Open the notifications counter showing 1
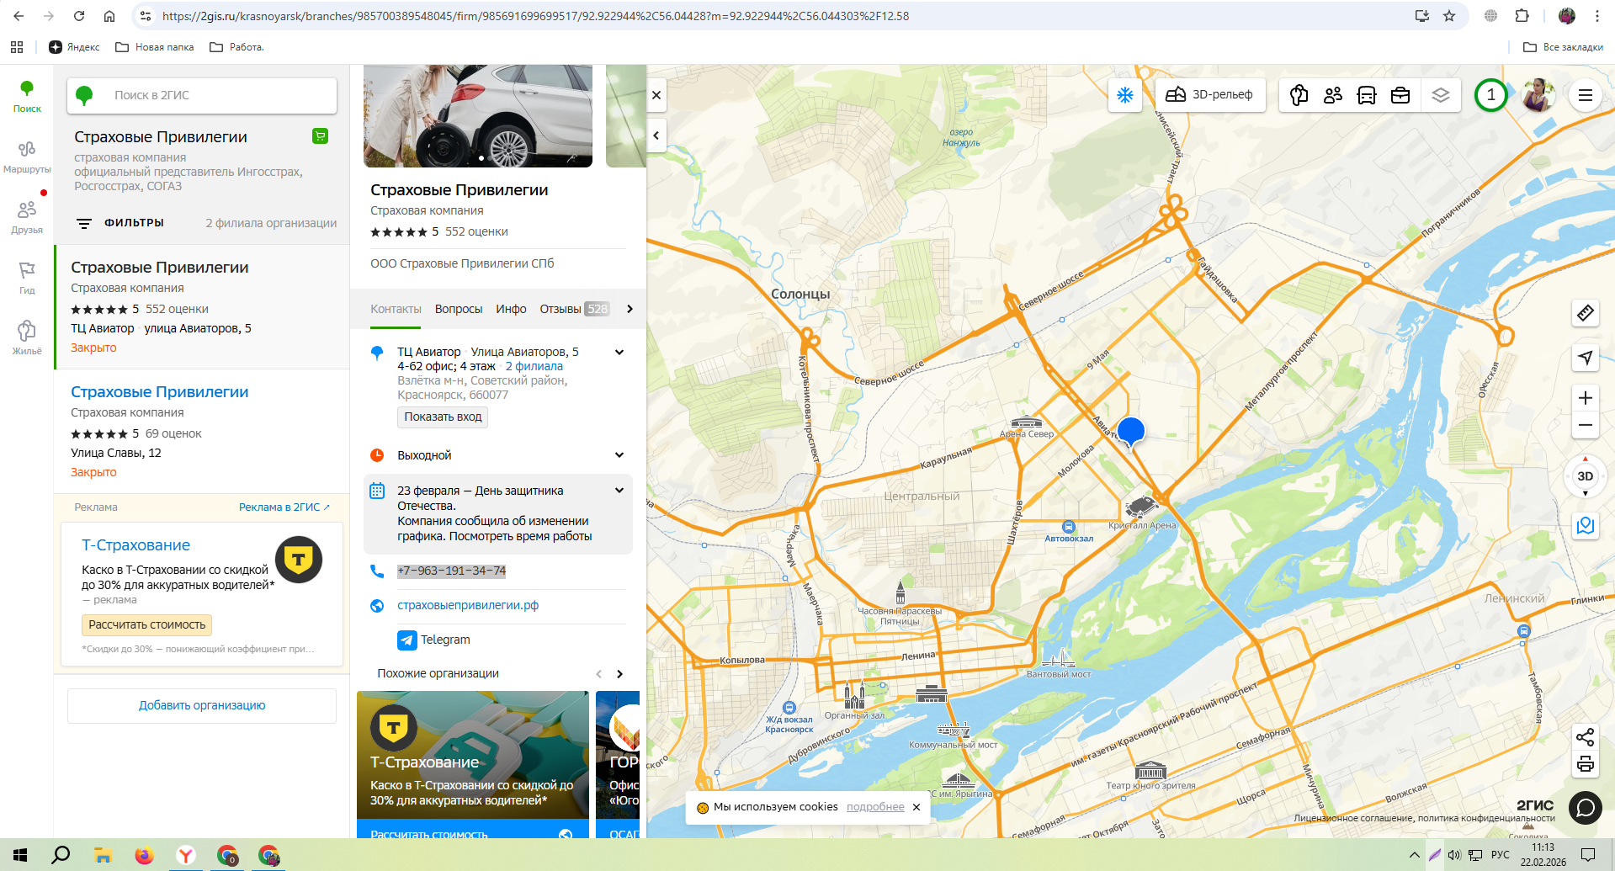This screenshot has height=871, width=1615. click(x=1491, y=95)
